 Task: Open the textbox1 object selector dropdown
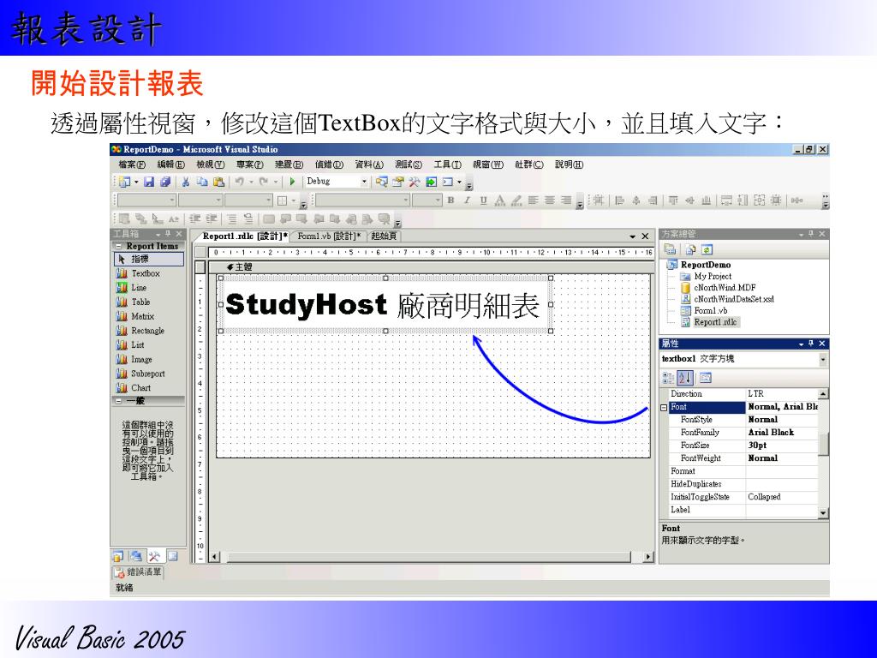[823, 359]
